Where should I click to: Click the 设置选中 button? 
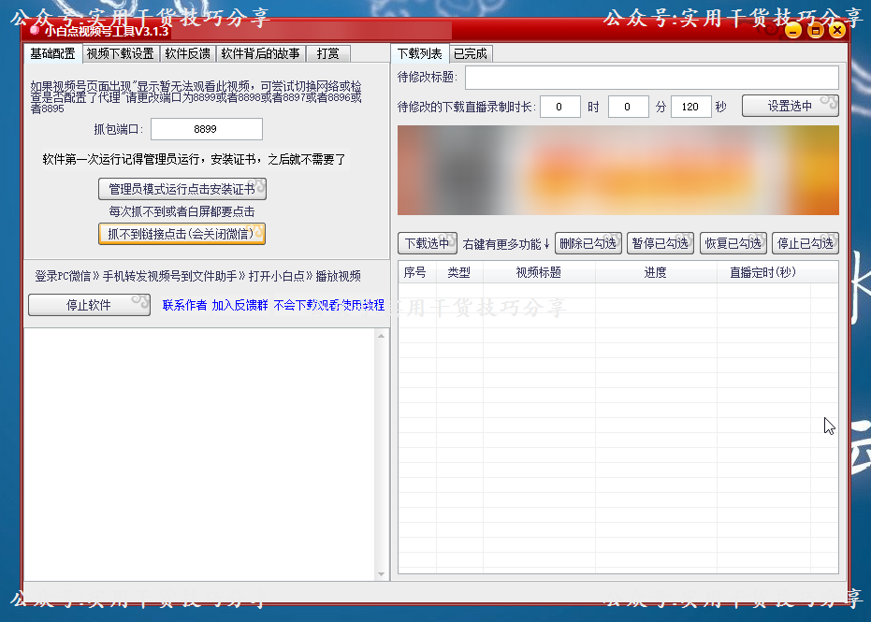click(791, 107)
